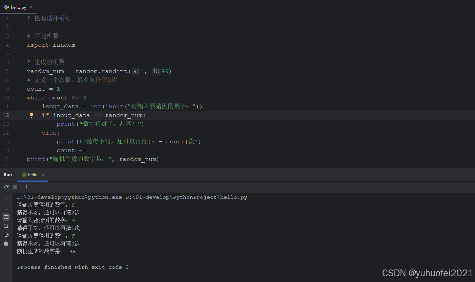Click 'import random' on line 4
Image resolution: width=475 pixels, height=282 pixels.
[51, 45]
